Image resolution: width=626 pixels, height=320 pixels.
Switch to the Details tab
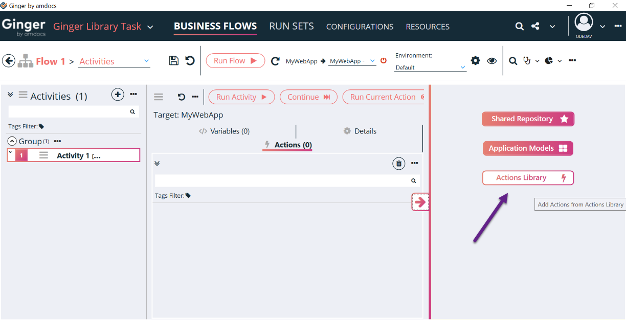click(360, 131)
